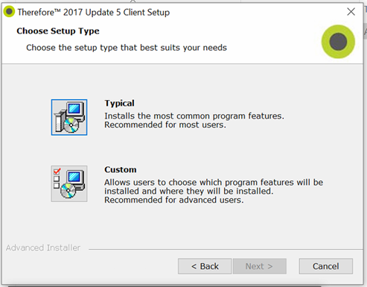367x287 pixels.
Task: Click the "Recommended for most users." line
Action: (165, 124)
